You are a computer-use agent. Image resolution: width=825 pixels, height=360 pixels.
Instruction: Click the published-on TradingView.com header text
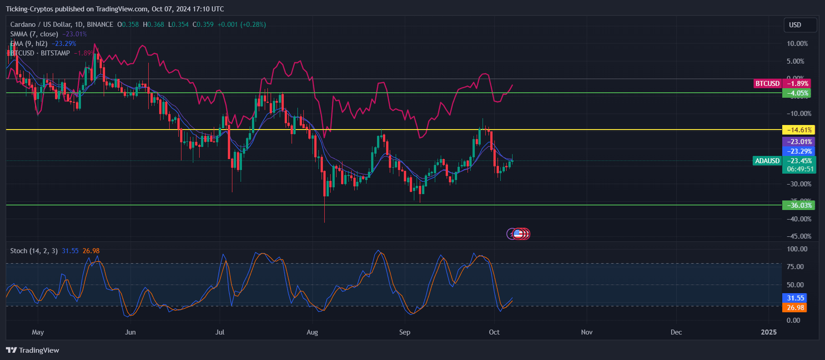(115, 9)
